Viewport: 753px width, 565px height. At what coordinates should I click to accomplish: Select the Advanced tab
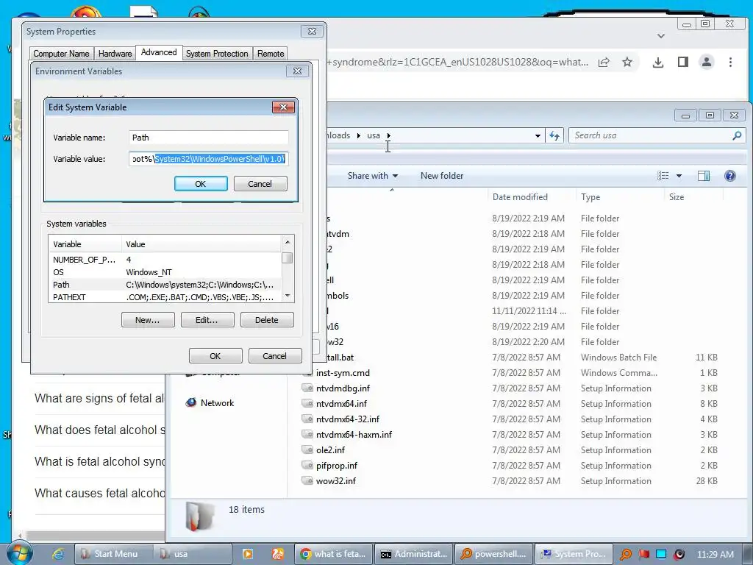pyautogui.click(x=159, y=52)
